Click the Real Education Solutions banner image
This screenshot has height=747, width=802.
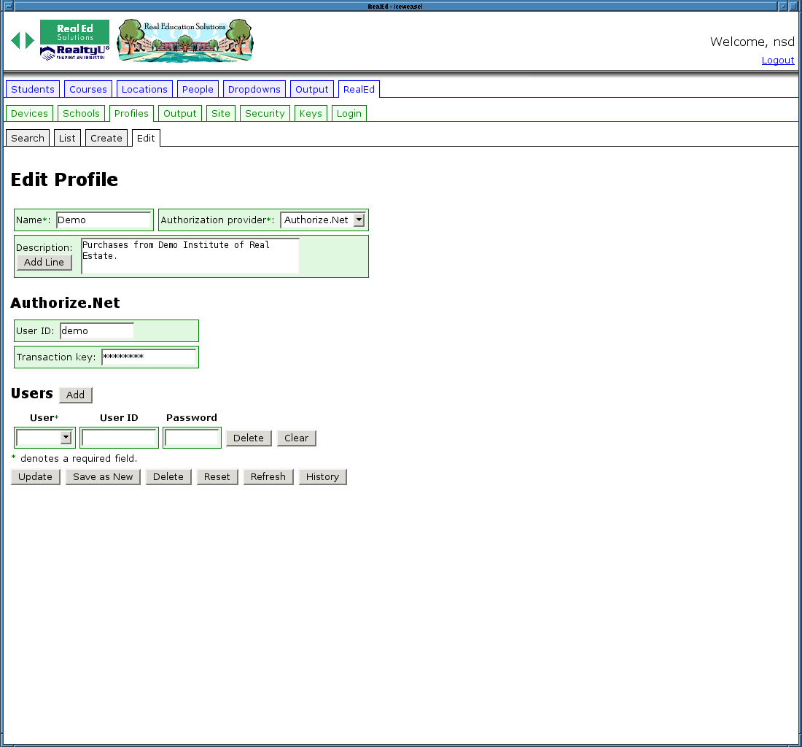click(185, 41)
